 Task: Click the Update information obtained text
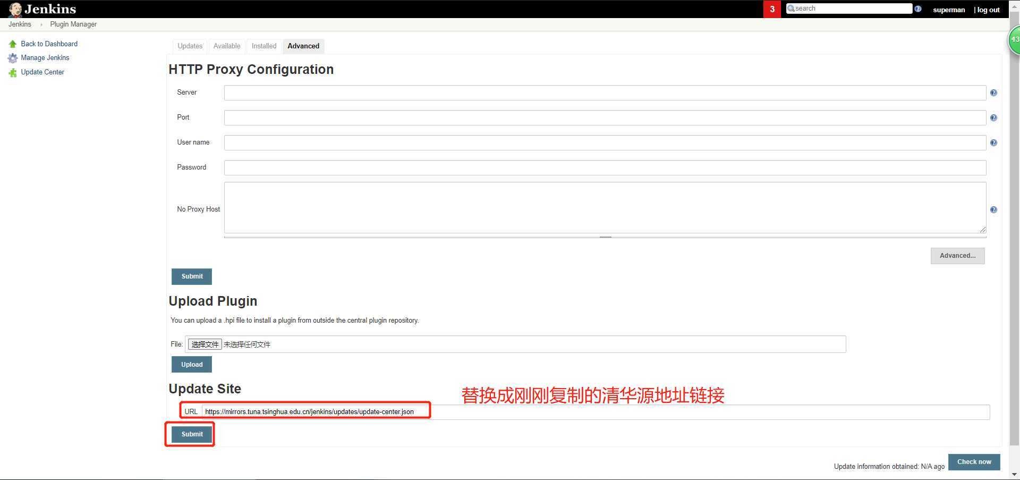889,467
